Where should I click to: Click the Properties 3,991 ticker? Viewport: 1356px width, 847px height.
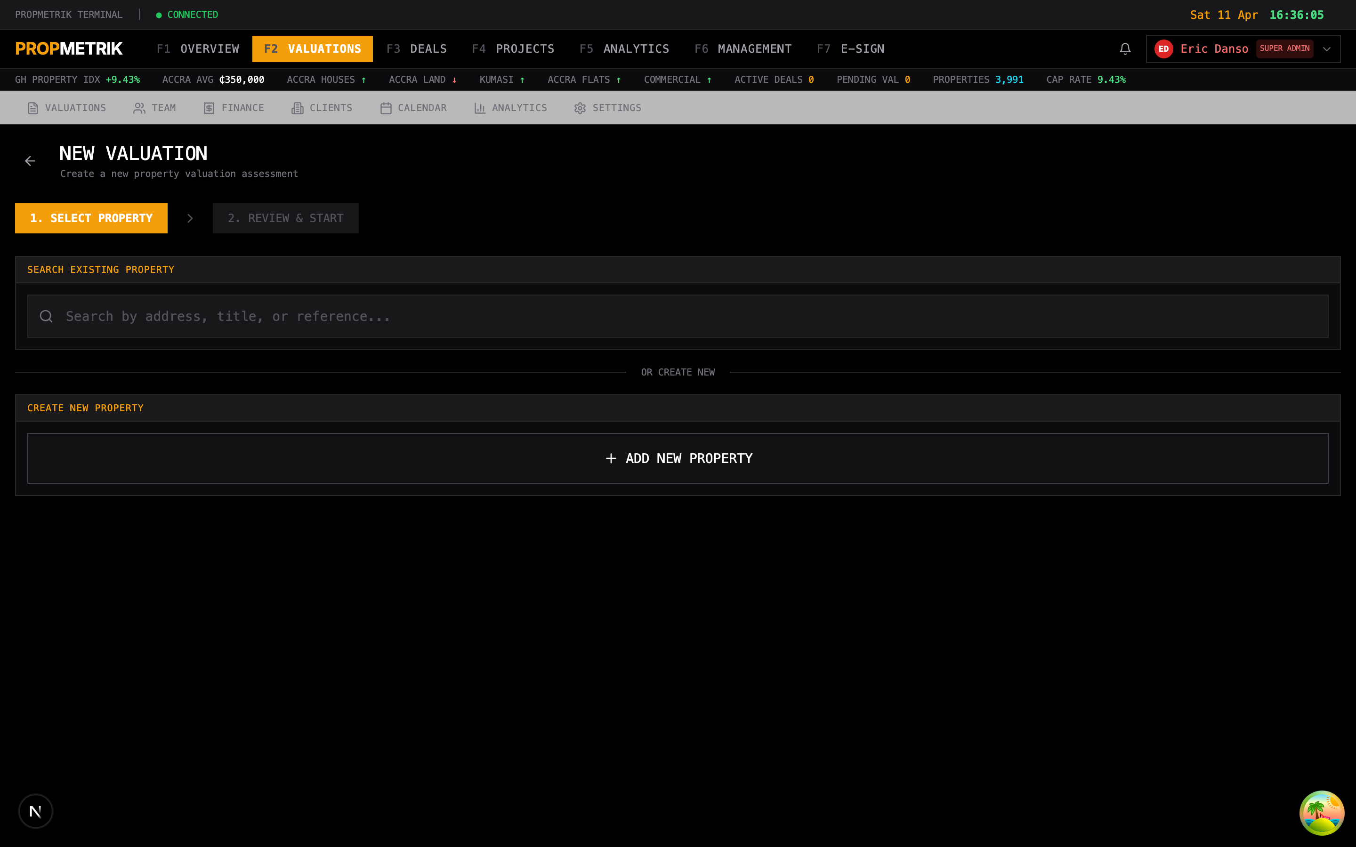[x=978, y=80]
